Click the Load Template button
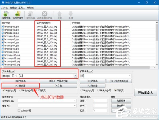Image resolution: width=159 pixels, height=120 pixels. pos(121,101)
